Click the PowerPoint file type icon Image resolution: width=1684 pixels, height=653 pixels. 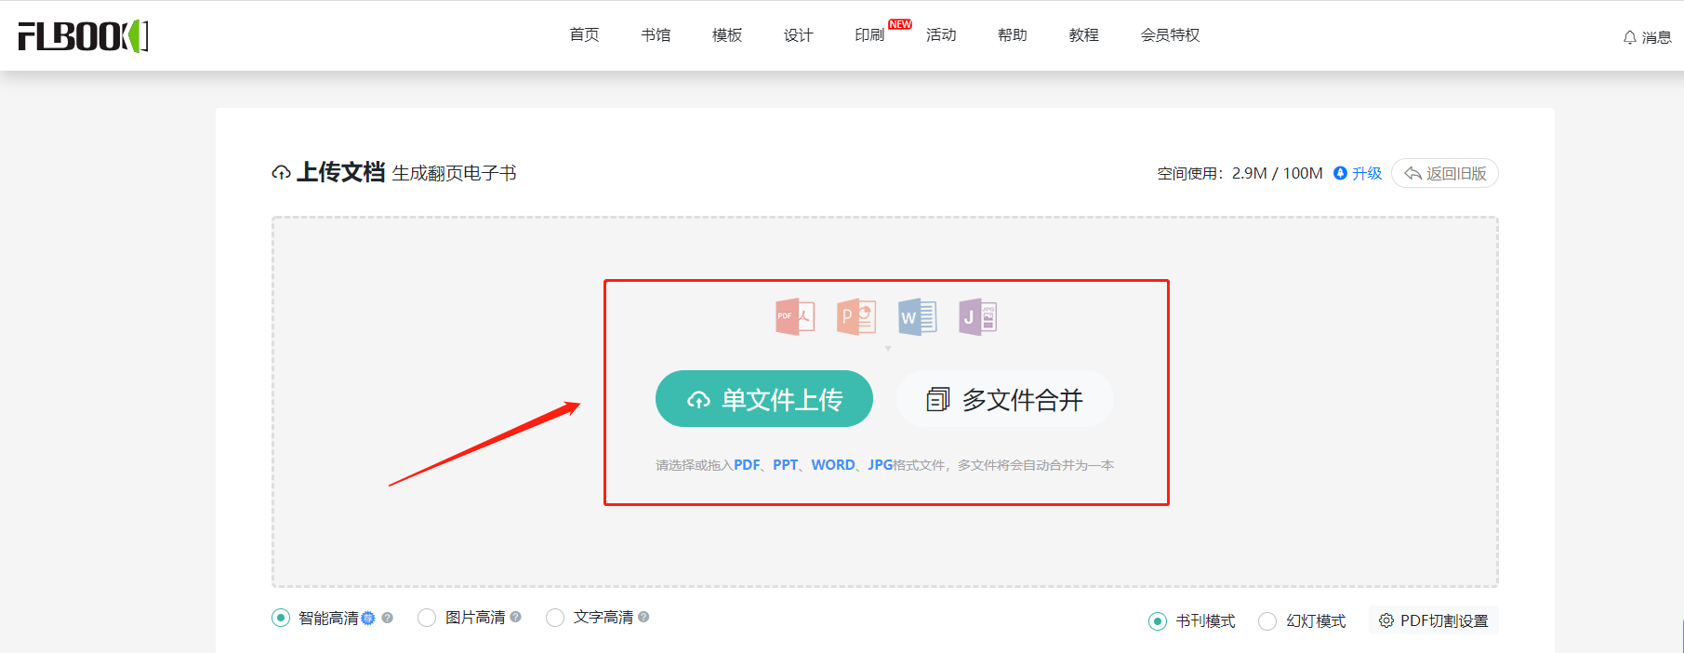(856, 317)
